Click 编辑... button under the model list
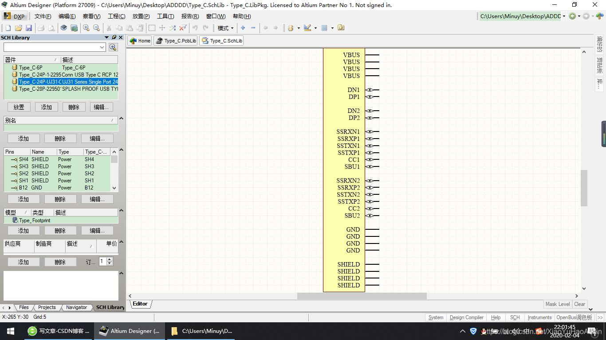 tap(97, 231)
